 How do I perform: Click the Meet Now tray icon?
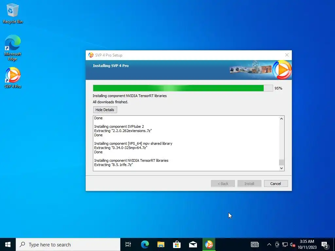[277, 244]
